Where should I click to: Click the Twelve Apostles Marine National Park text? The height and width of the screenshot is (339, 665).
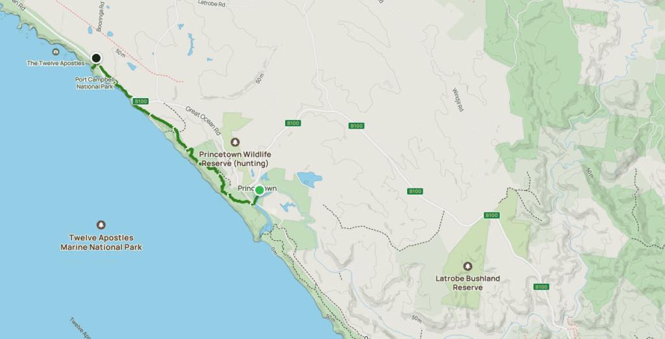pyautogui.click(x=101, y=242)
